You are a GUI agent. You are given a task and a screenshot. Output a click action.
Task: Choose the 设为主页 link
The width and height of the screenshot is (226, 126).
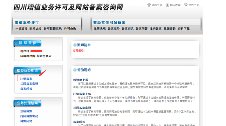pyautogui.click(x=194, y=5)
